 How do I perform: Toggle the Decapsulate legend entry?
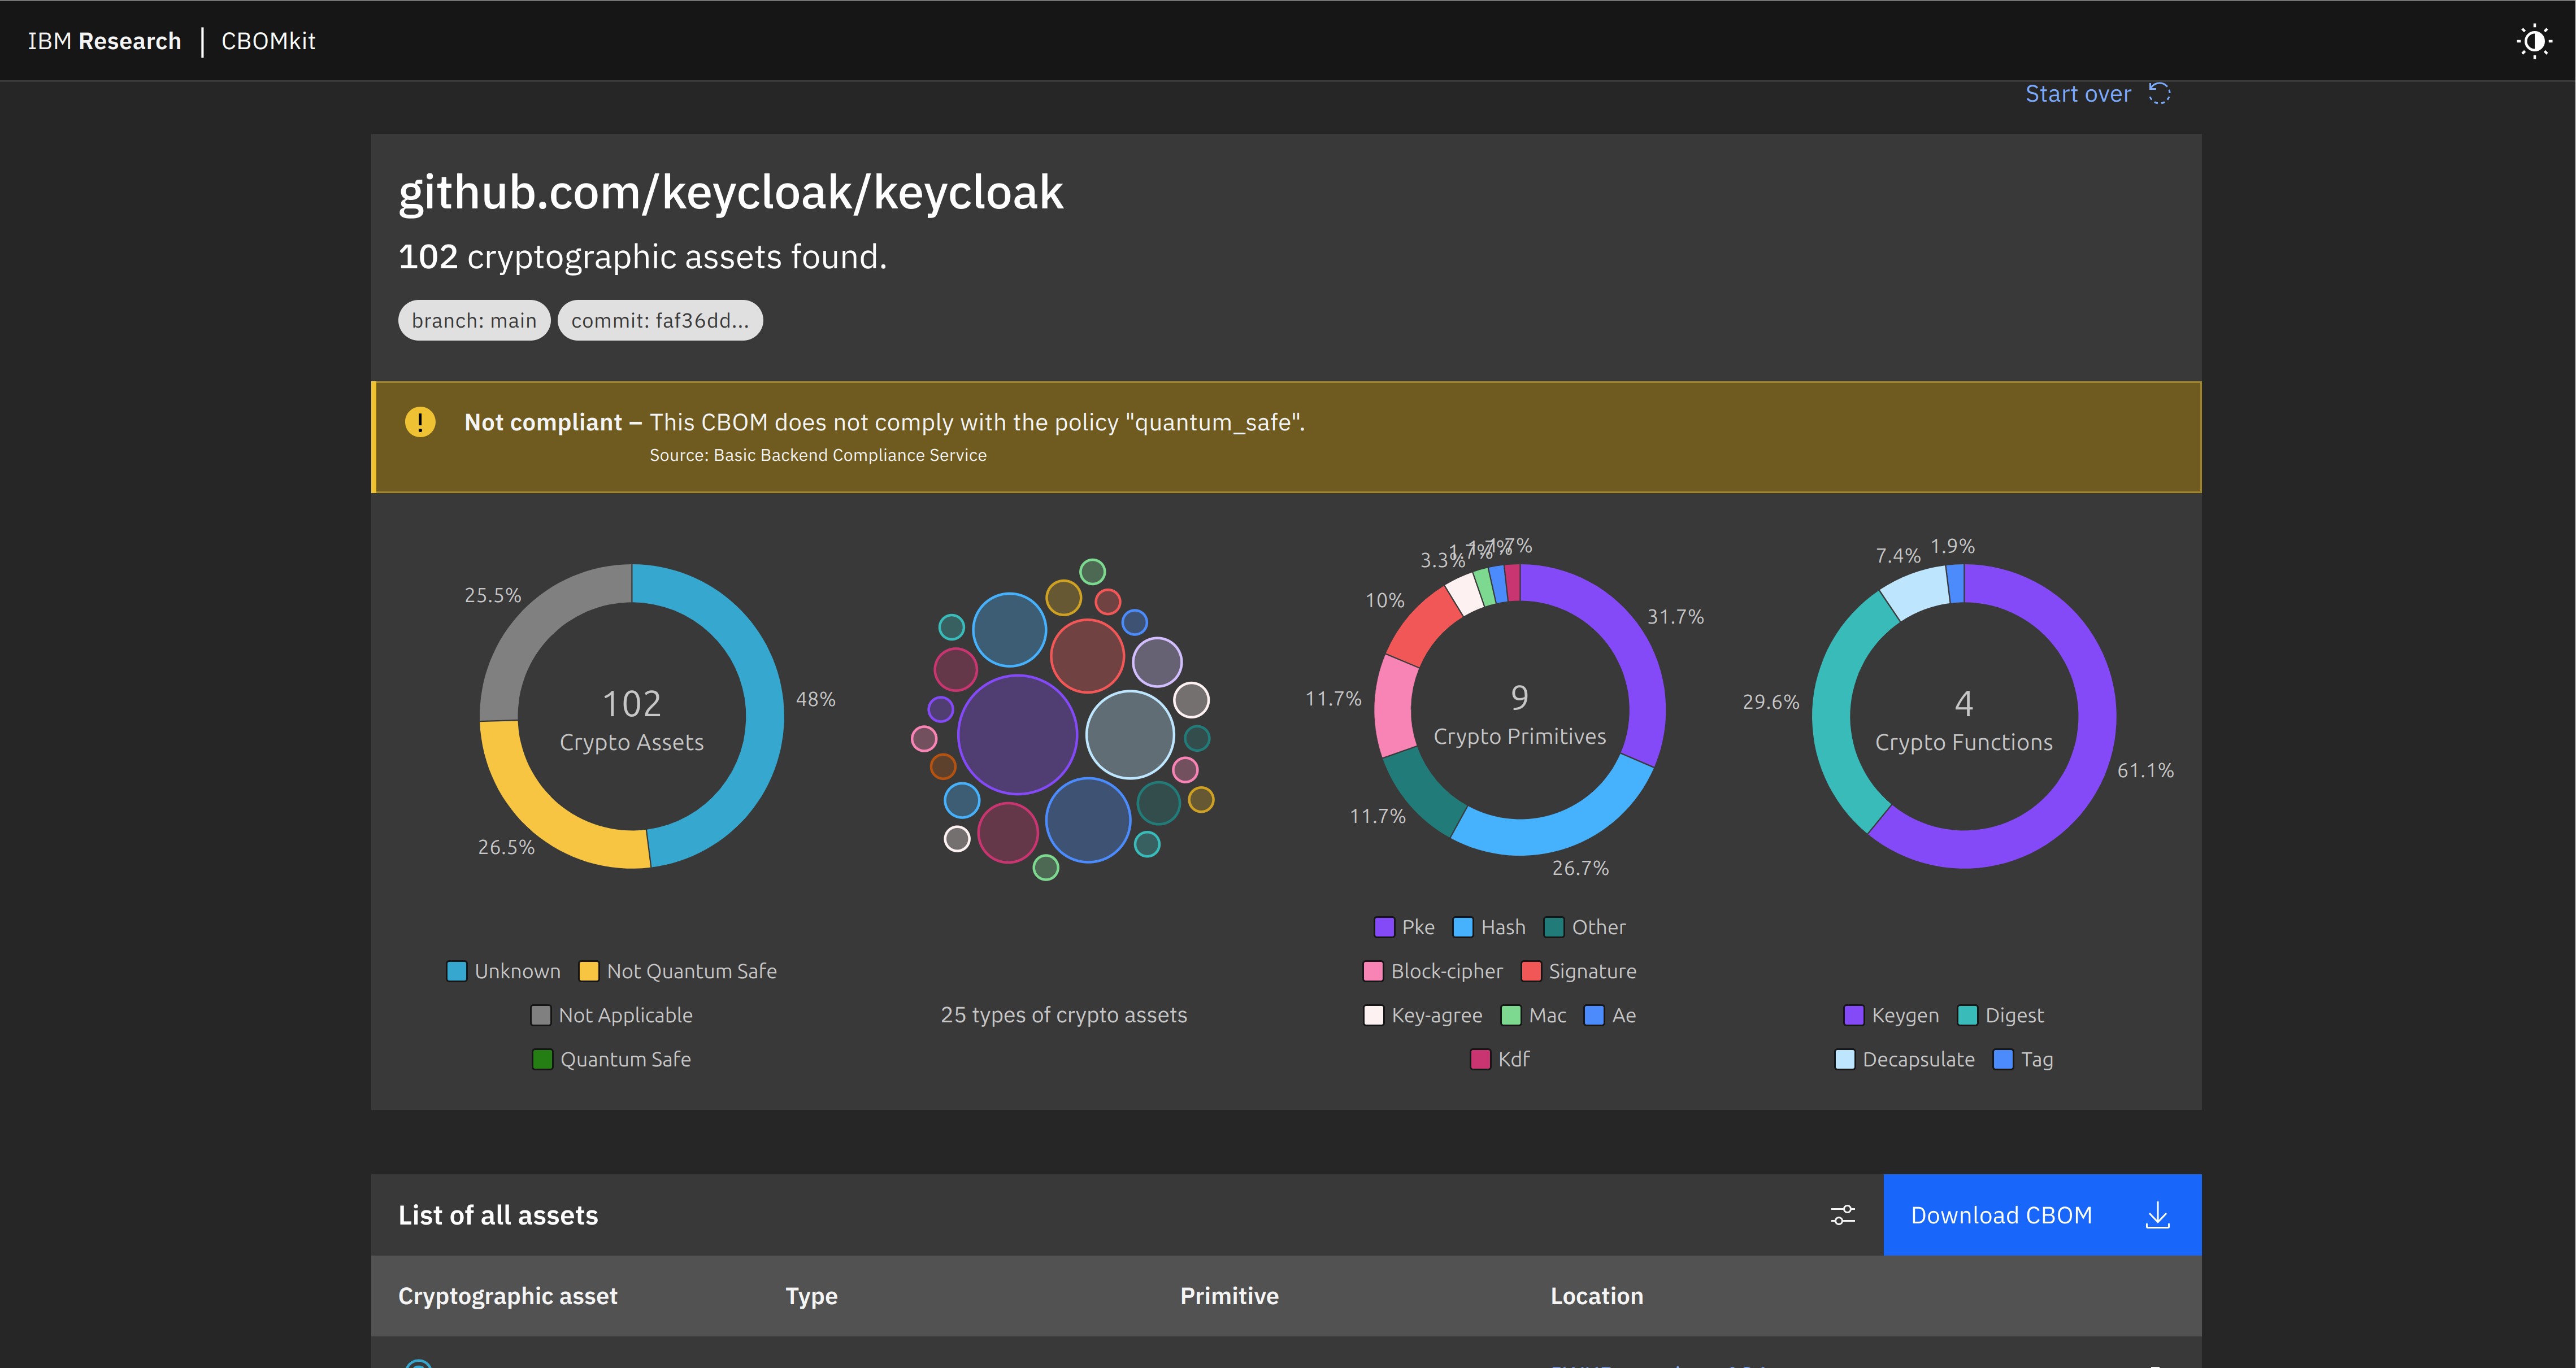pyautogui.click(x=1905, y=1059)
